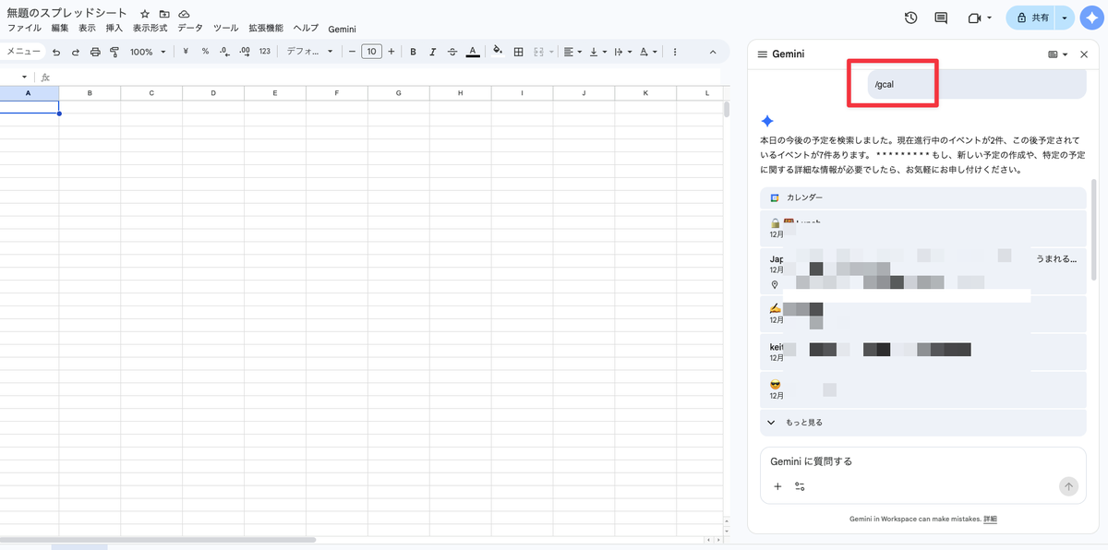Click the print icon

pyautogui.click(x=95, y=52)
